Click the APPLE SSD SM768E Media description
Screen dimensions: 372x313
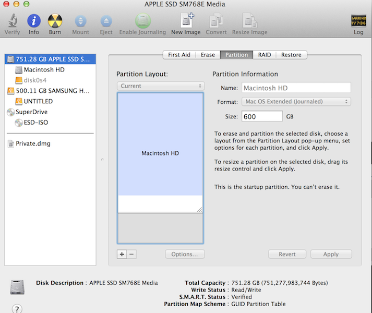coord(123,283)
